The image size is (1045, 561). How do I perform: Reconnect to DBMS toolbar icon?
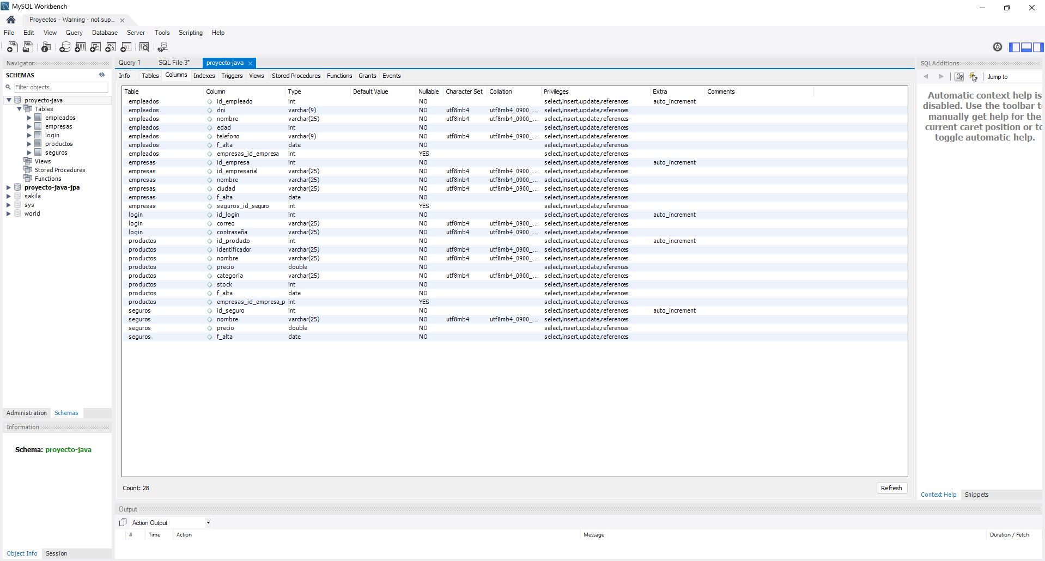pos(162,47)
